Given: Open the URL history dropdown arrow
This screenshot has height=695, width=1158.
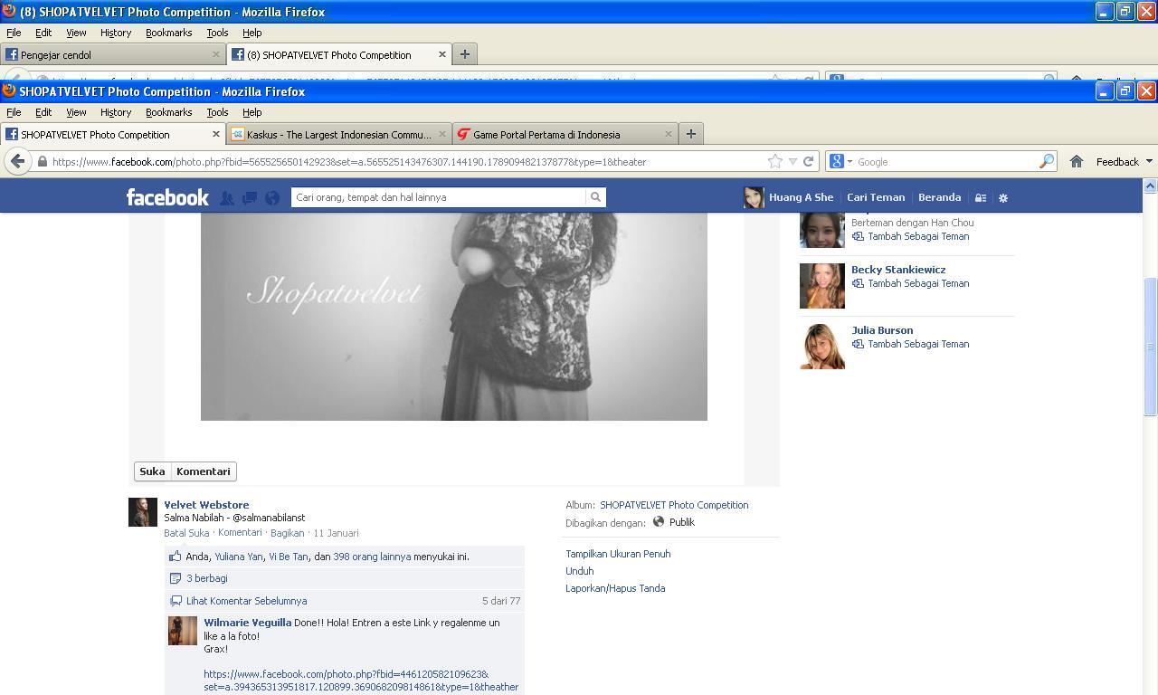Looking at the screenshot, I should click(x=793, y=161).
